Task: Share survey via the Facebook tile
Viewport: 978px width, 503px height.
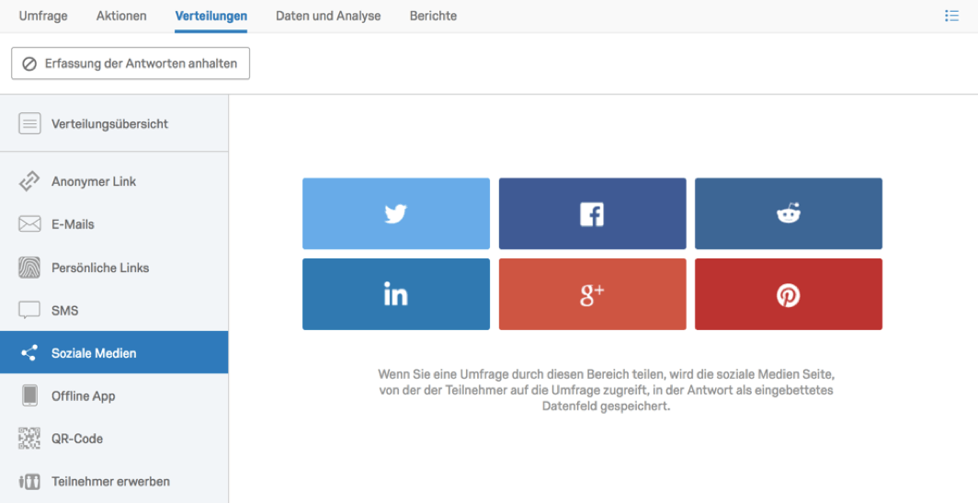Action: click(x=592, y=213)
